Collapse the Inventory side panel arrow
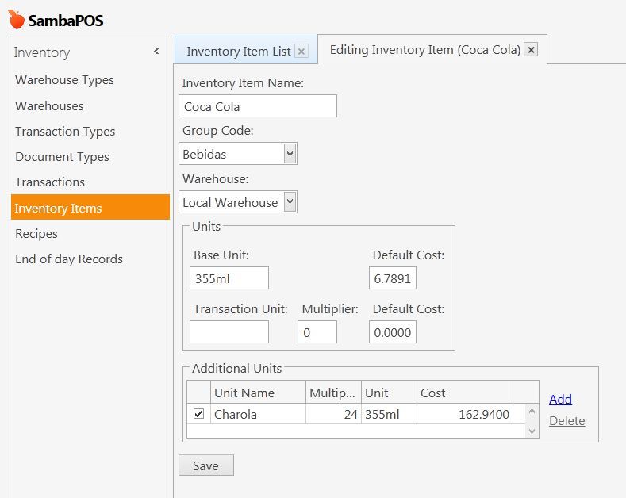The image size is (626, 498). click(156, 51)
